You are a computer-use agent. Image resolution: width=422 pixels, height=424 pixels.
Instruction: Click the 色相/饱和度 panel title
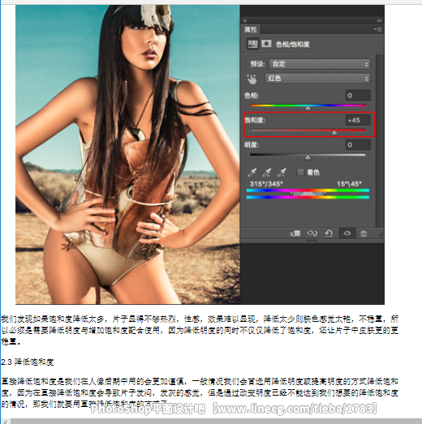click(x=293, y=44)
